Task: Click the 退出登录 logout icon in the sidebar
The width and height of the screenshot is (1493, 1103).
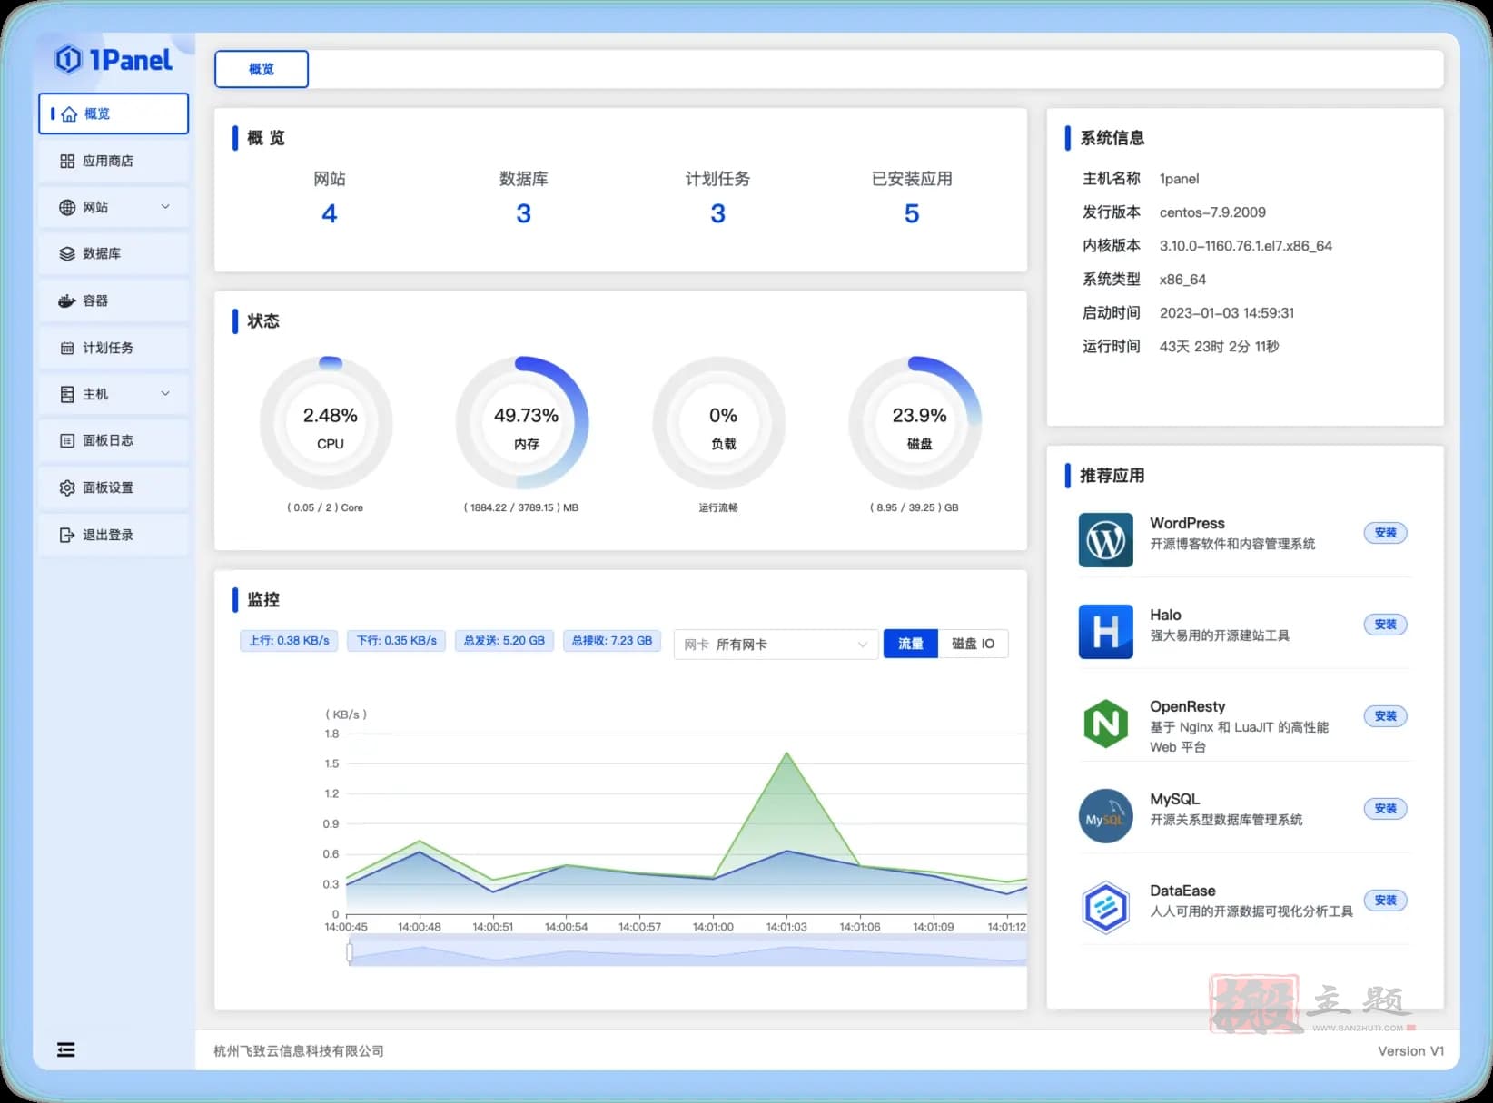Action: (67, 535)
